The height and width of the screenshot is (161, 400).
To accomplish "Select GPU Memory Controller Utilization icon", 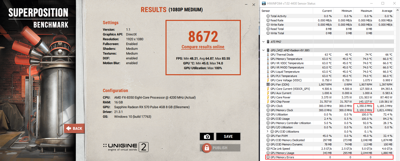I will tap(268, 123).
